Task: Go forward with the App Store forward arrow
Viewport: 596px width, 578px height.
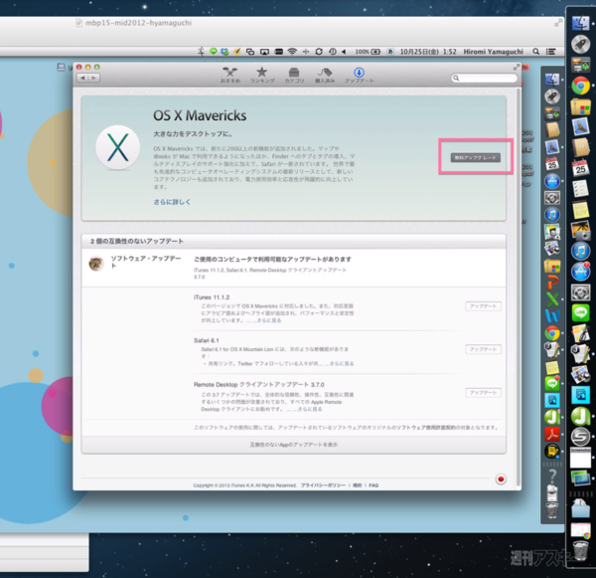Action: point(94,78)
